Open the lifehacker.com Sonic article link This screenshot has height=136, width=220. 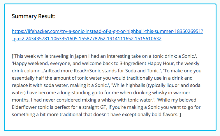click(107, 35)
